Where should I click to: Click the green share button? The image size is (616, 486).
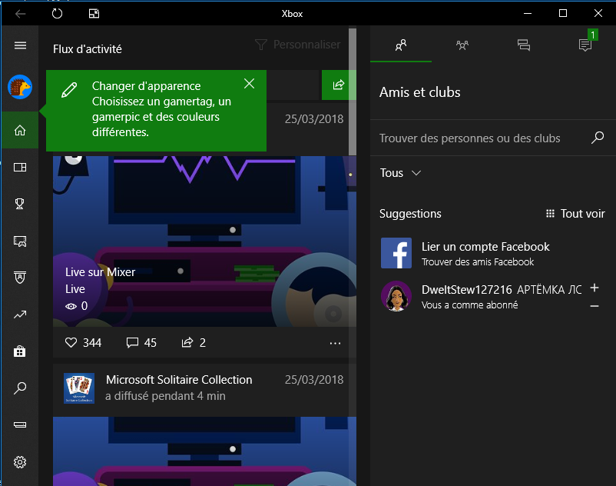click(338, 85)
